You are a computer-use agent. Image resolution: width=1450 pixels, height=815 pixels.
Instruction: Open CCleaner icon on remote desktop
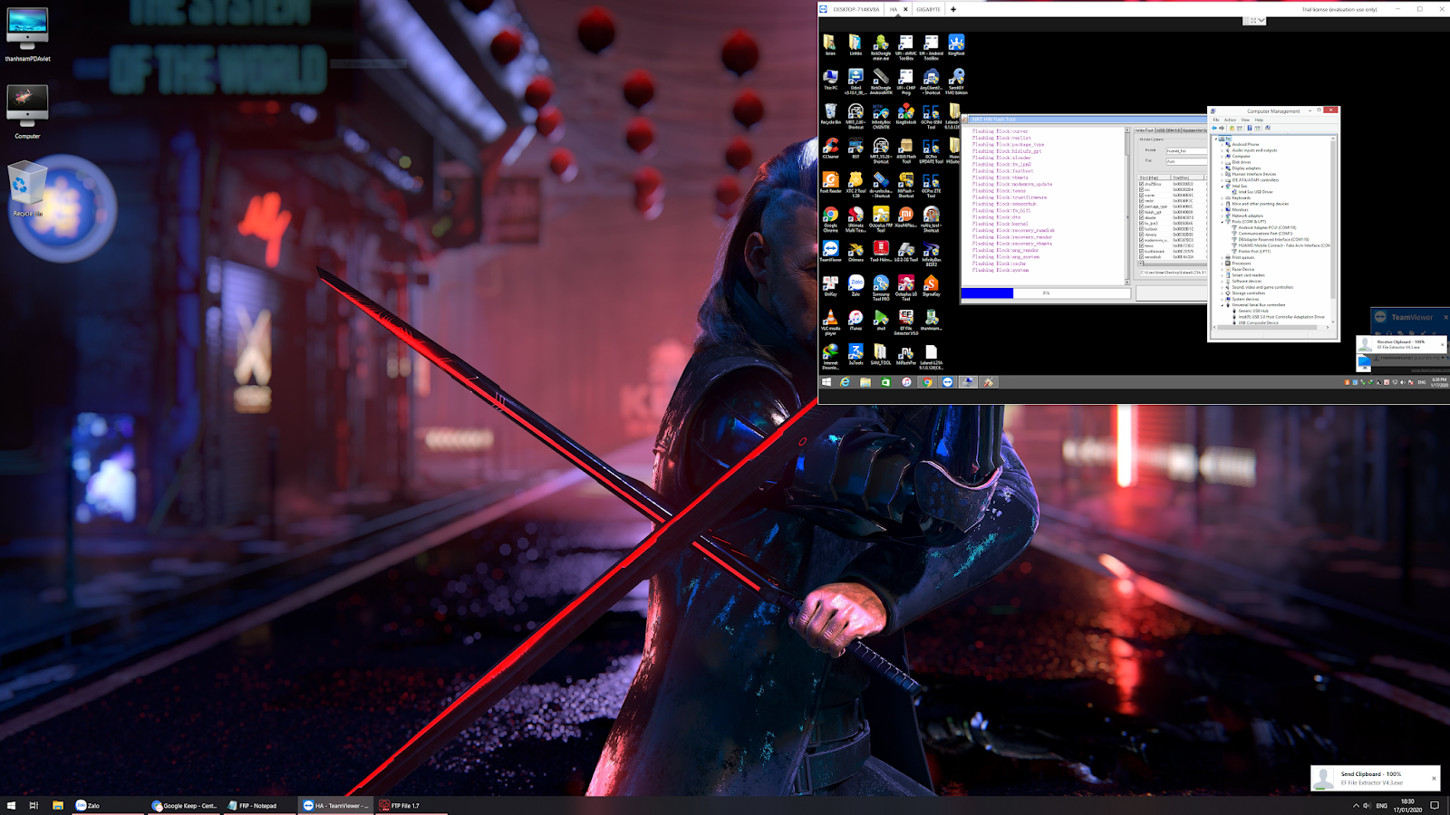pyautogui.click(x=830, y=147)
